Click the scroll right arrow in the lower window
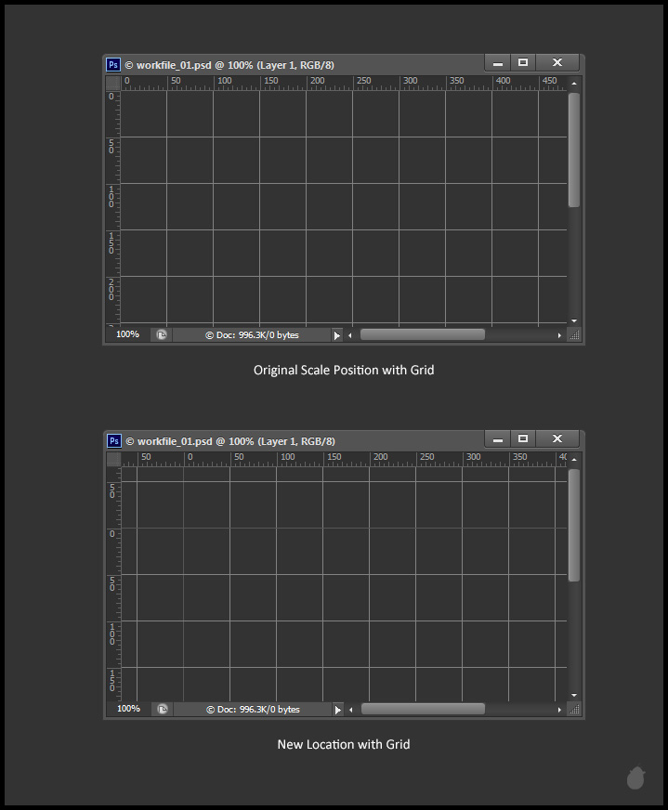668x810 pixels. tap(559, 710)
